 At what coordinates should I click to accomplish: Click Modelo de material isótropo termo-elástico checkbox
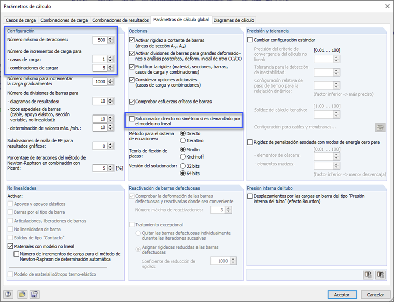(x=10, y=274)
